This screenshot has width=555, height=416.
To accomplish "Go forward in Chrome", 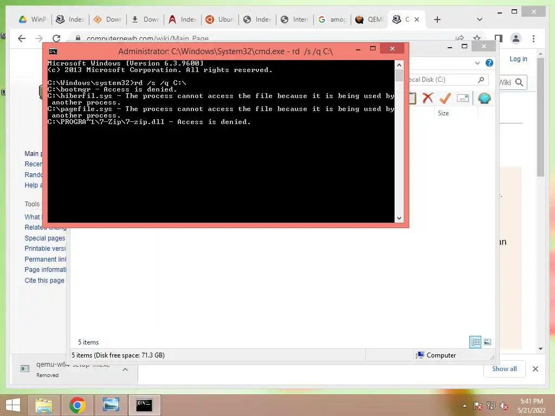I will click(39, 38).
